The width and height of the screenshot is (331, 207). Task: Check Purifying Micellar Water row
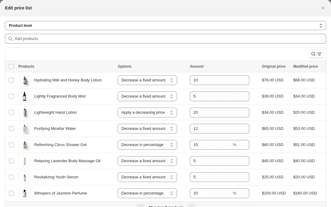(x=11, y=129)
